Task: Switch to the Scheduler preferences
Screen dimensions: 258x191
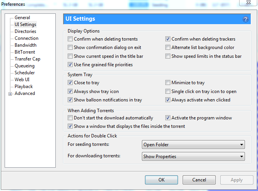Action: coord(25,73)
